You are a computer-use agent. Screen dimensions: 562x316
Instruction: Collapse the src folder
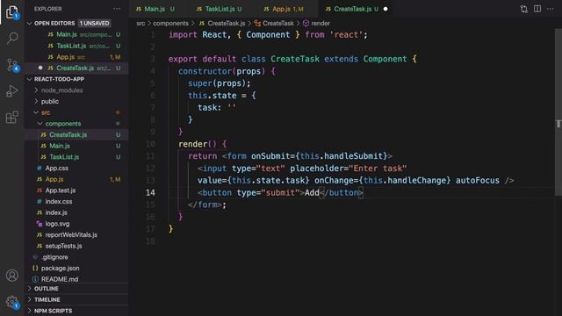click(x=46, y=112)
